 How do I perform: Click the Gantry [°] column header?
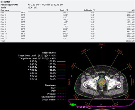tap(64, 10)
